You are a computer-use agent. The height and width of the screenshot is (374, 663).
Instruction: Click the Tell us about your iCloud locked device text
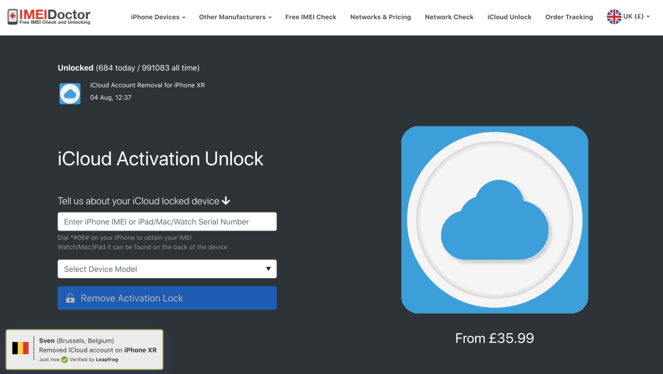144,201
